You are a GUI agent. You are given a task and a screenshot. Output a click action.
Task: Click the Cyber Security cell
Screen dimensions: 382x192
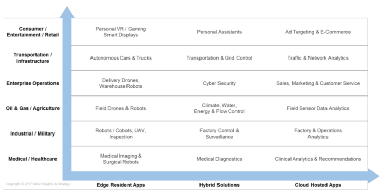(x=219, y=83)
